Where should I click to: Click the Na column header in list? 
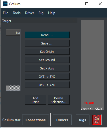13,33
